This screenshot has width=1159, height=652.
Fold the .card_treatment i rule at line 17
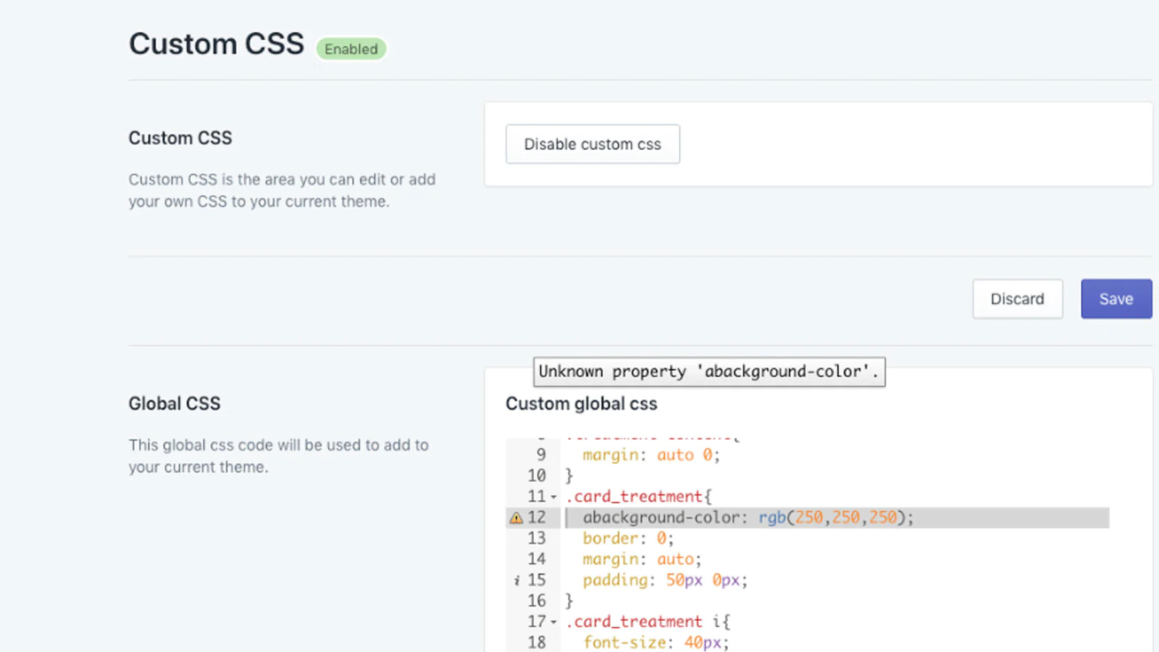[553, 622]
